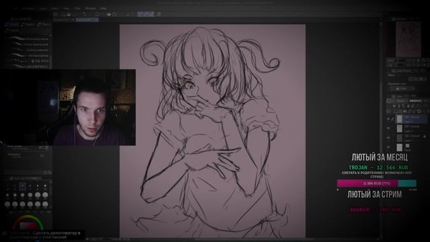Screen dimensions: 430x242
Task: Click Set as Reference Layer icon
Action: tap(399, 106)
